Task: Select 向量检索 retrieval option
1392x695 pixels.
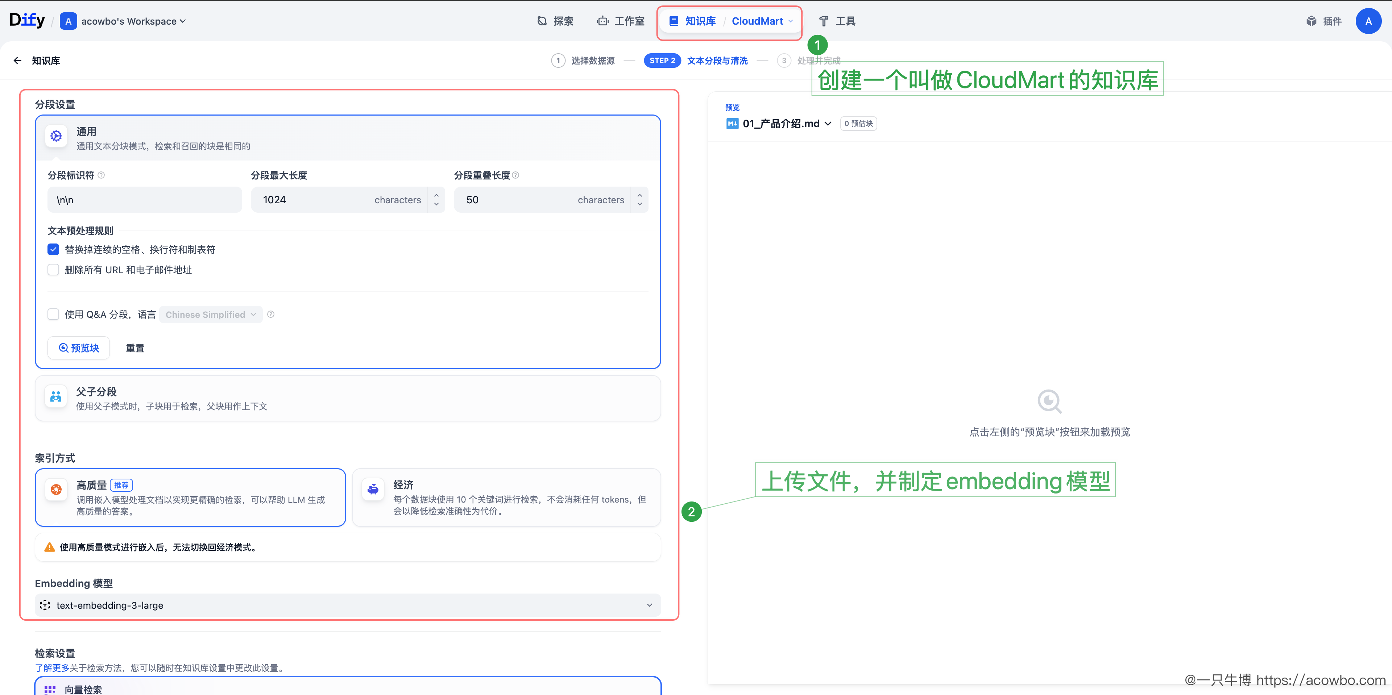Action: tap(348, 686)
